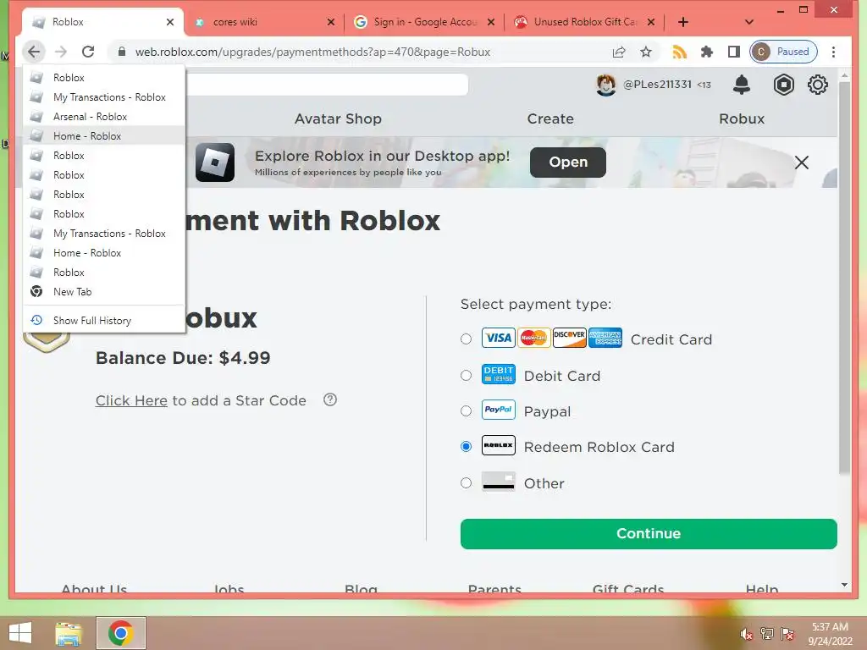Close the cores wiki tab
This screenshot has width=867, height=650.
(x=331, y=22)
